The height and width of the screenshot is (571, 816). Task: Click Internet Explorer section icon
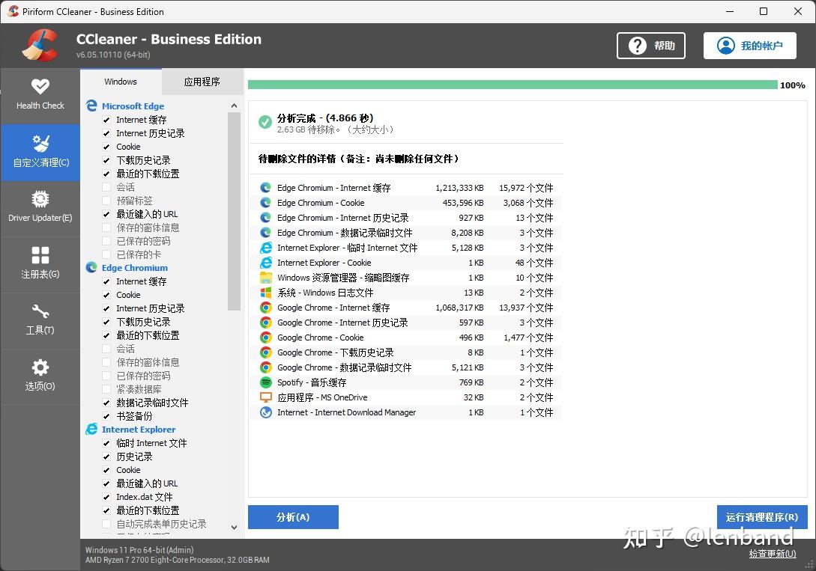91,429
